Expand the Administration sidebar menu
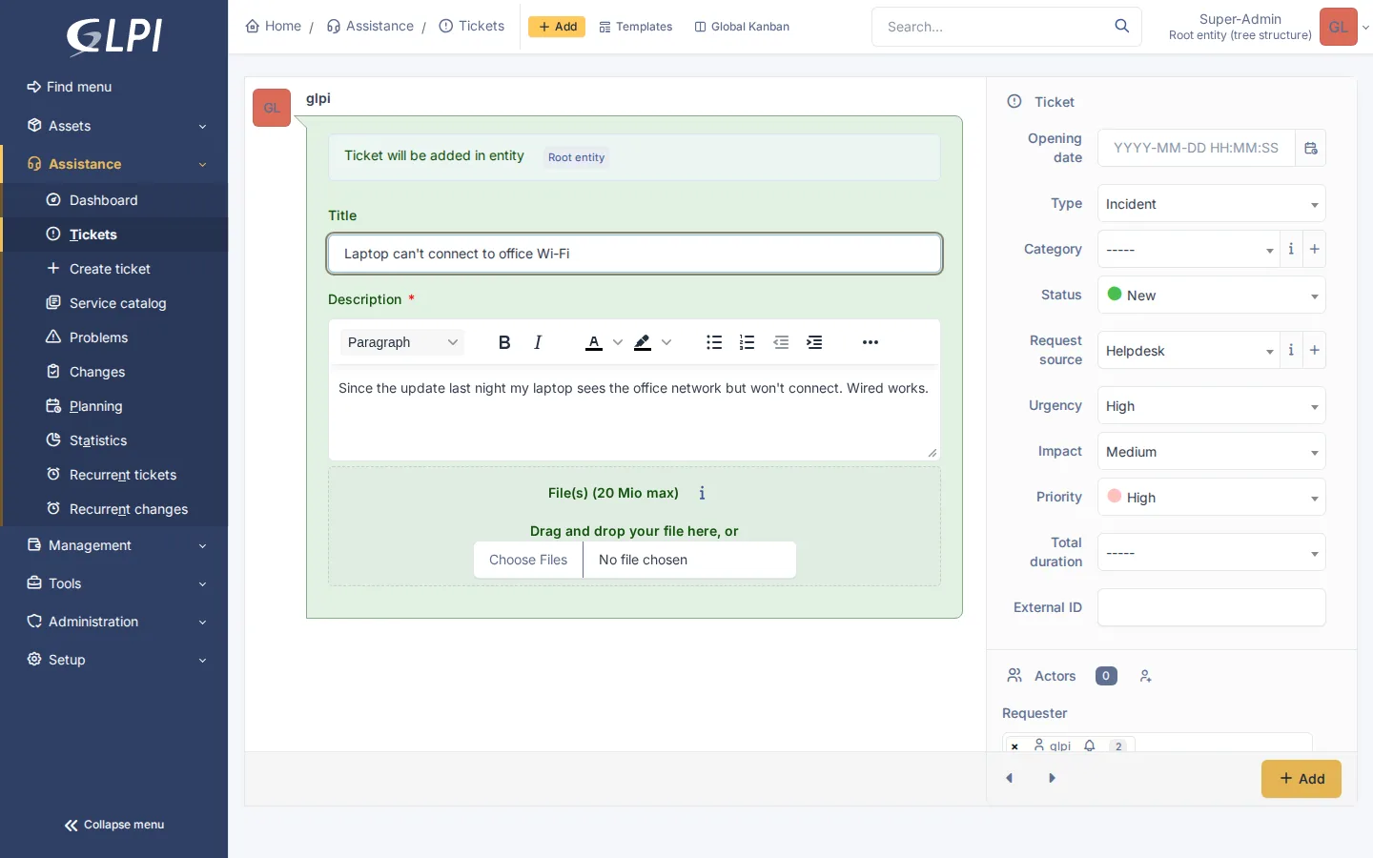1373x858 pixels. 114,622
